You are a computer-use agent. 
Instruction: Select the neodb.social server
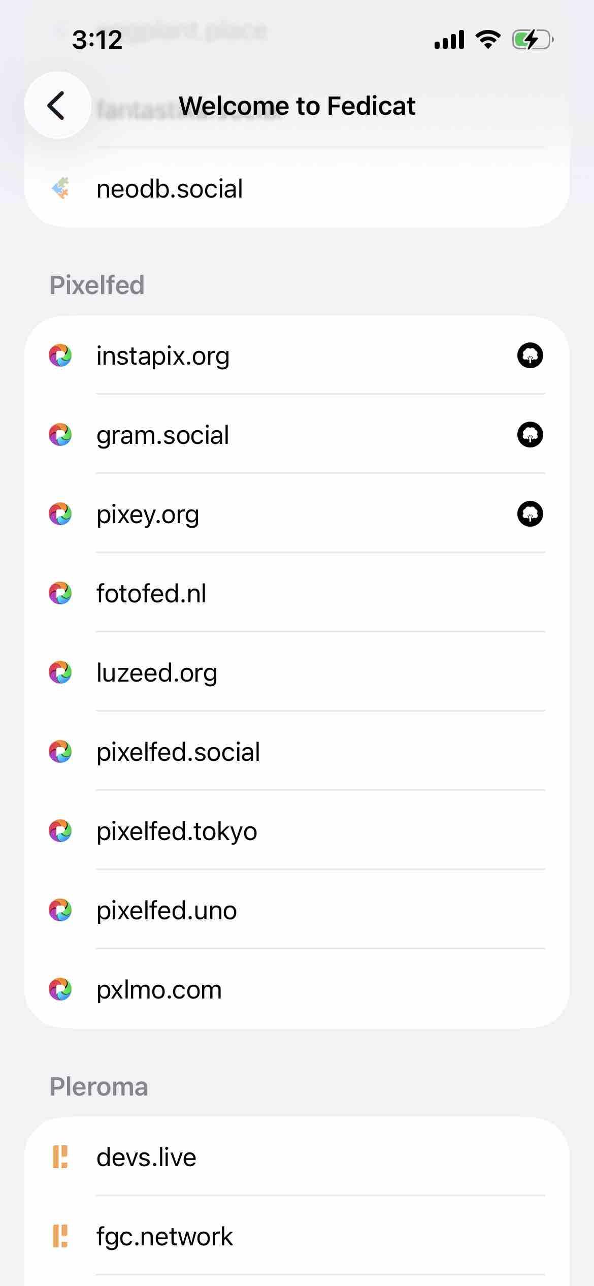[170, 189]
